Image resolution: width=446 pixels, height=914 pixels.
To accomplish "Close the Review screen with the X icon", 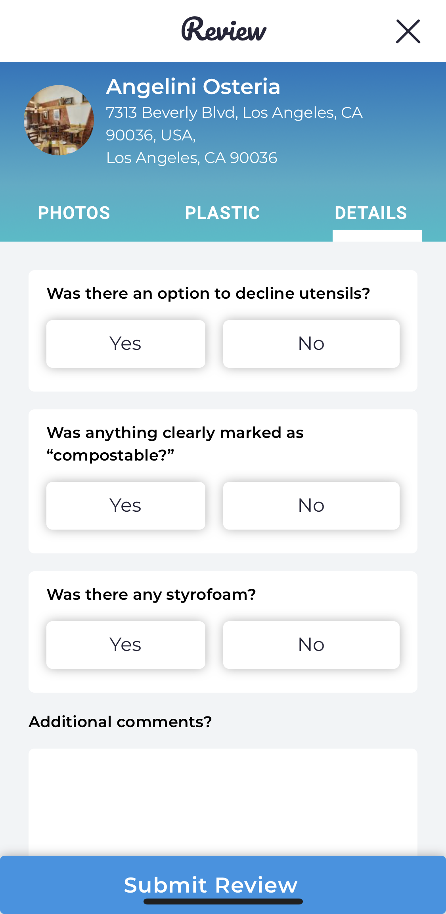I will coord(408,31).
